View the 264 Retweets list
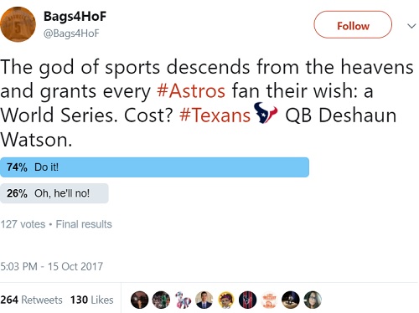 pos(31,300)
